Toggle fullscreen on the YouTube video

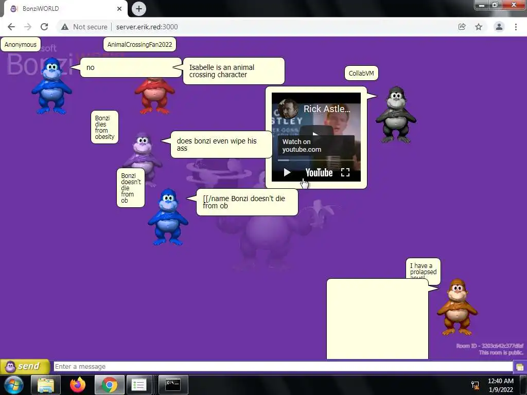(x=345, y=173)
